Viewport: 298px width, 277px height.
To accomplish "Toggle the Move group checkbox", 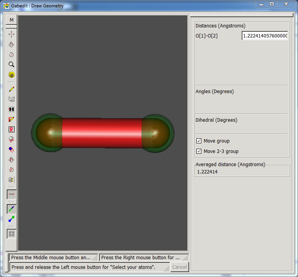I will [199, 141].
